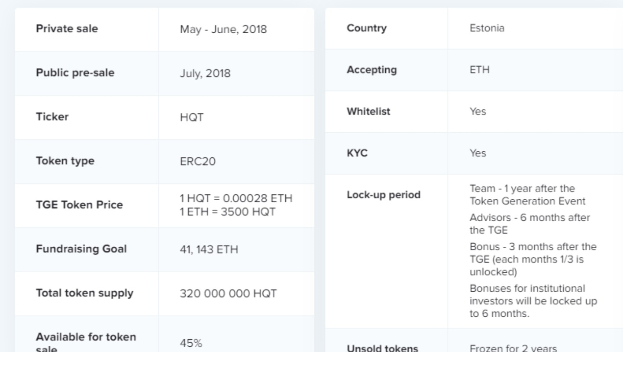Select the 41, 143 ETH fundraising goal

(209, 250)
